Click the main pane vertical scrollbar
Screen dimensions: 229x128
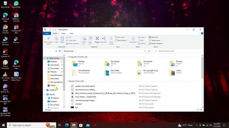point(202,68)
